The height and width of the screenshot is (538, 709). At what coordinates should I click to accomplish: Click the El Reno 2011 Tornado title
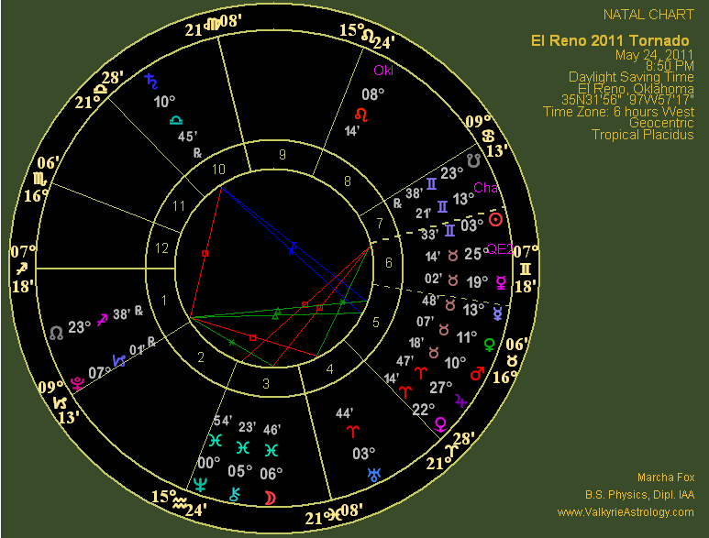pyautogui.click(x=609, y=40)
